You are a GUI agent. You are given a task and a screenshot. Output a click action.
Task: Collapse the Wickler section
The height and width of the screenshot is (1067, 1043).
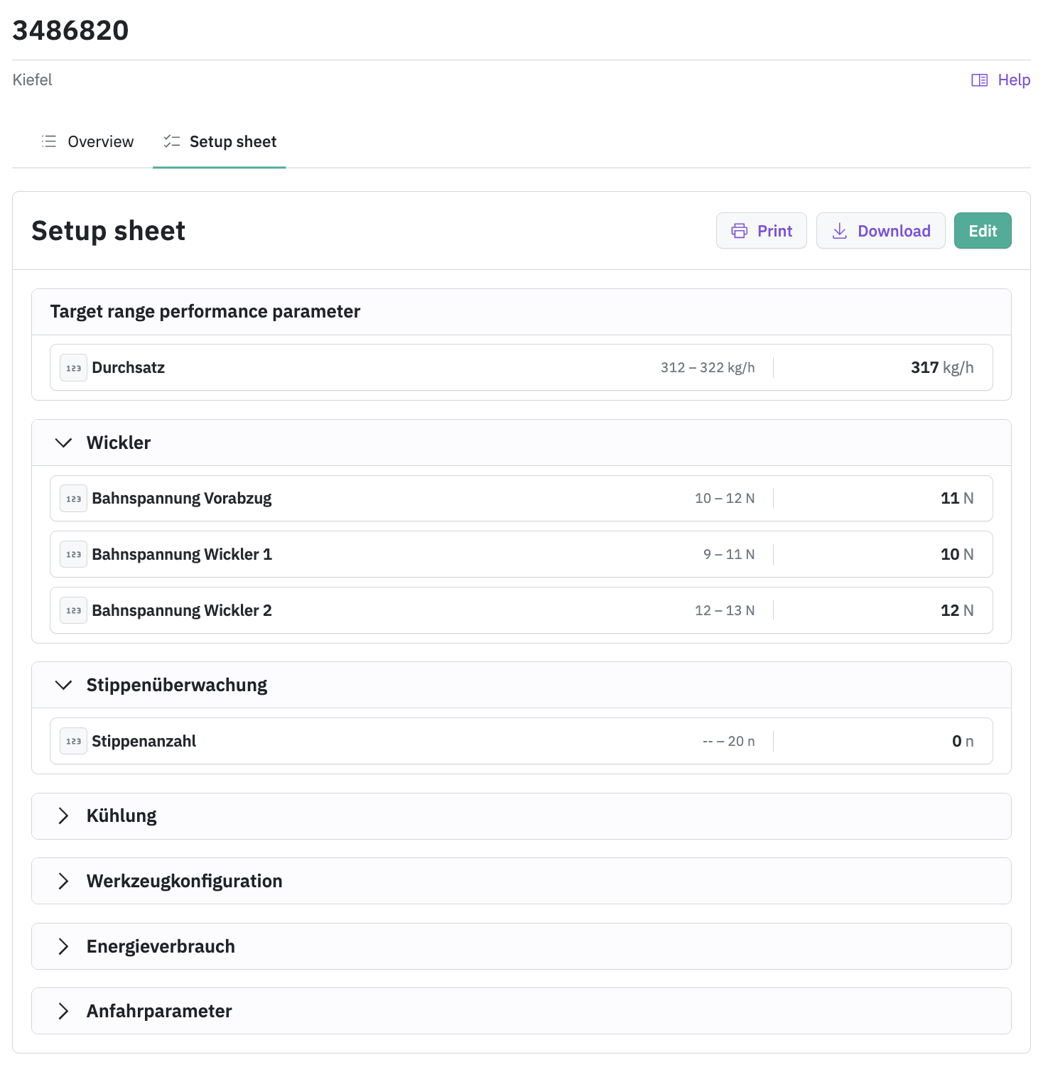click(64, 443)
